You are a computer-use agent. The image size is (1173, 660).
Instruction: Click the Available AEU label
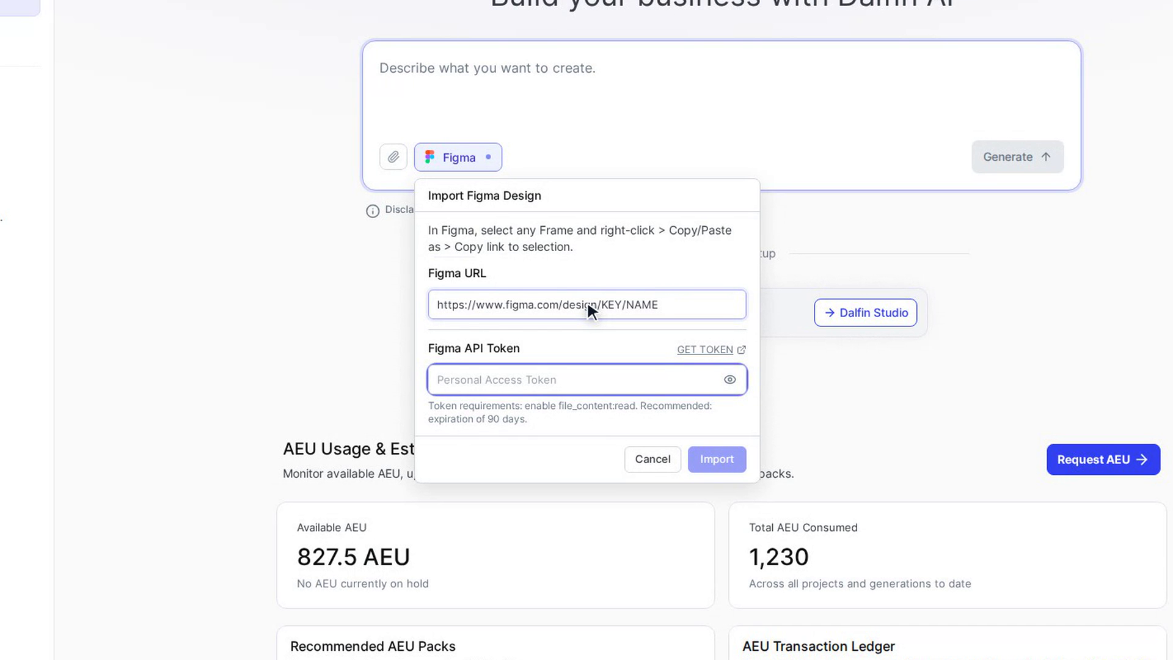(x=332, y=527)
